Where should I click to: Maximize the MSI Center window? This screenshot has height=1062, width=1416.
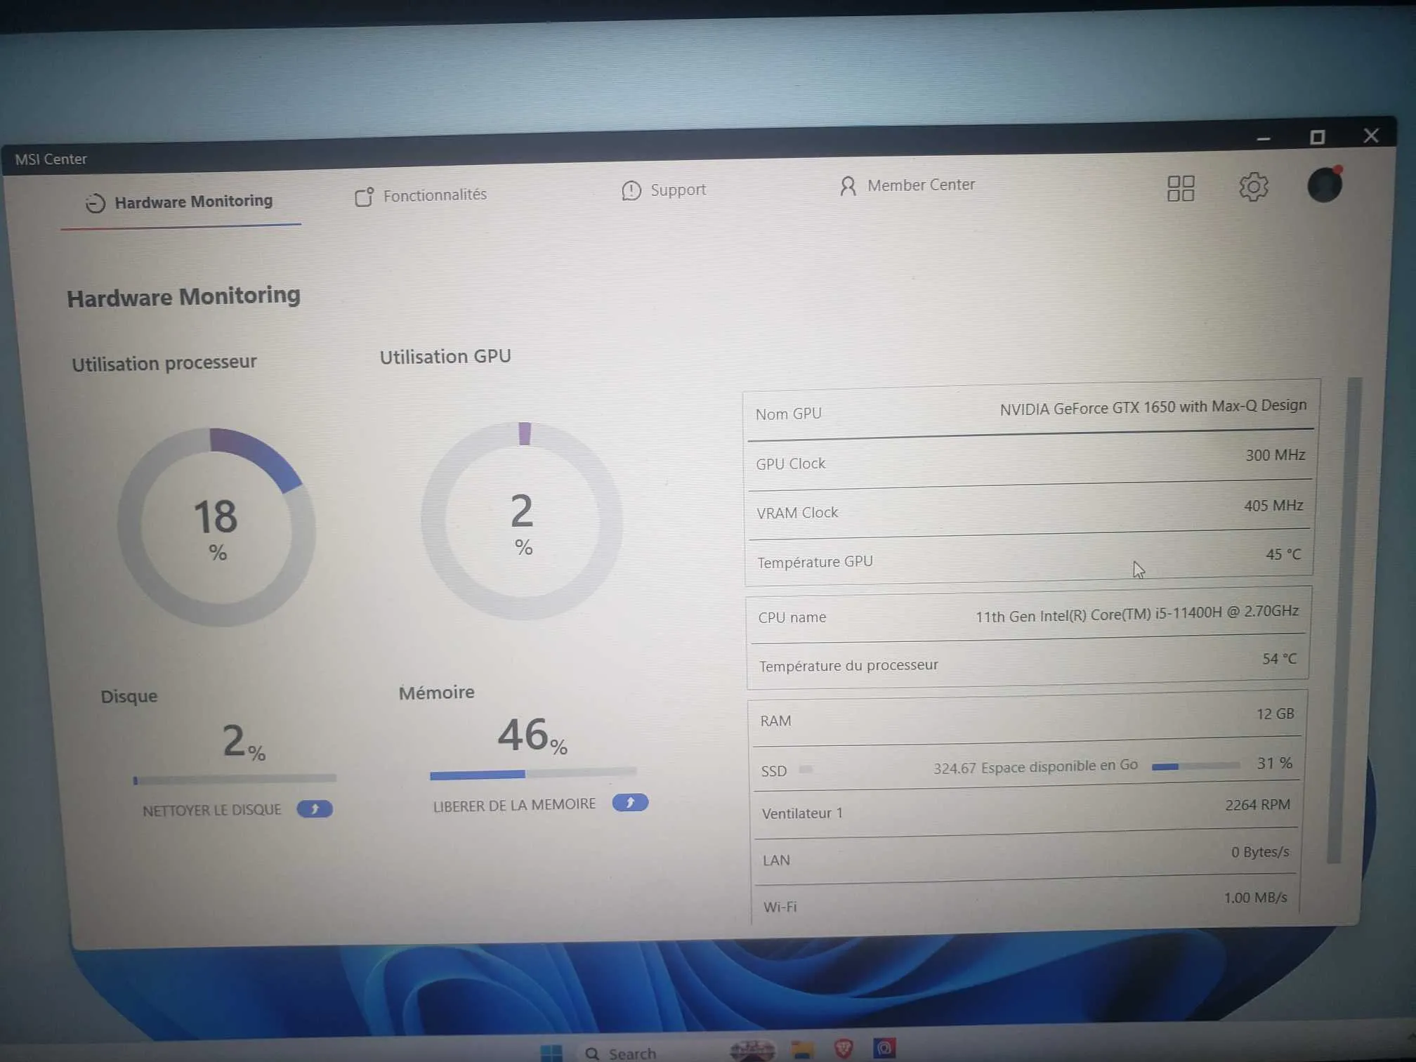point(1318,137)
